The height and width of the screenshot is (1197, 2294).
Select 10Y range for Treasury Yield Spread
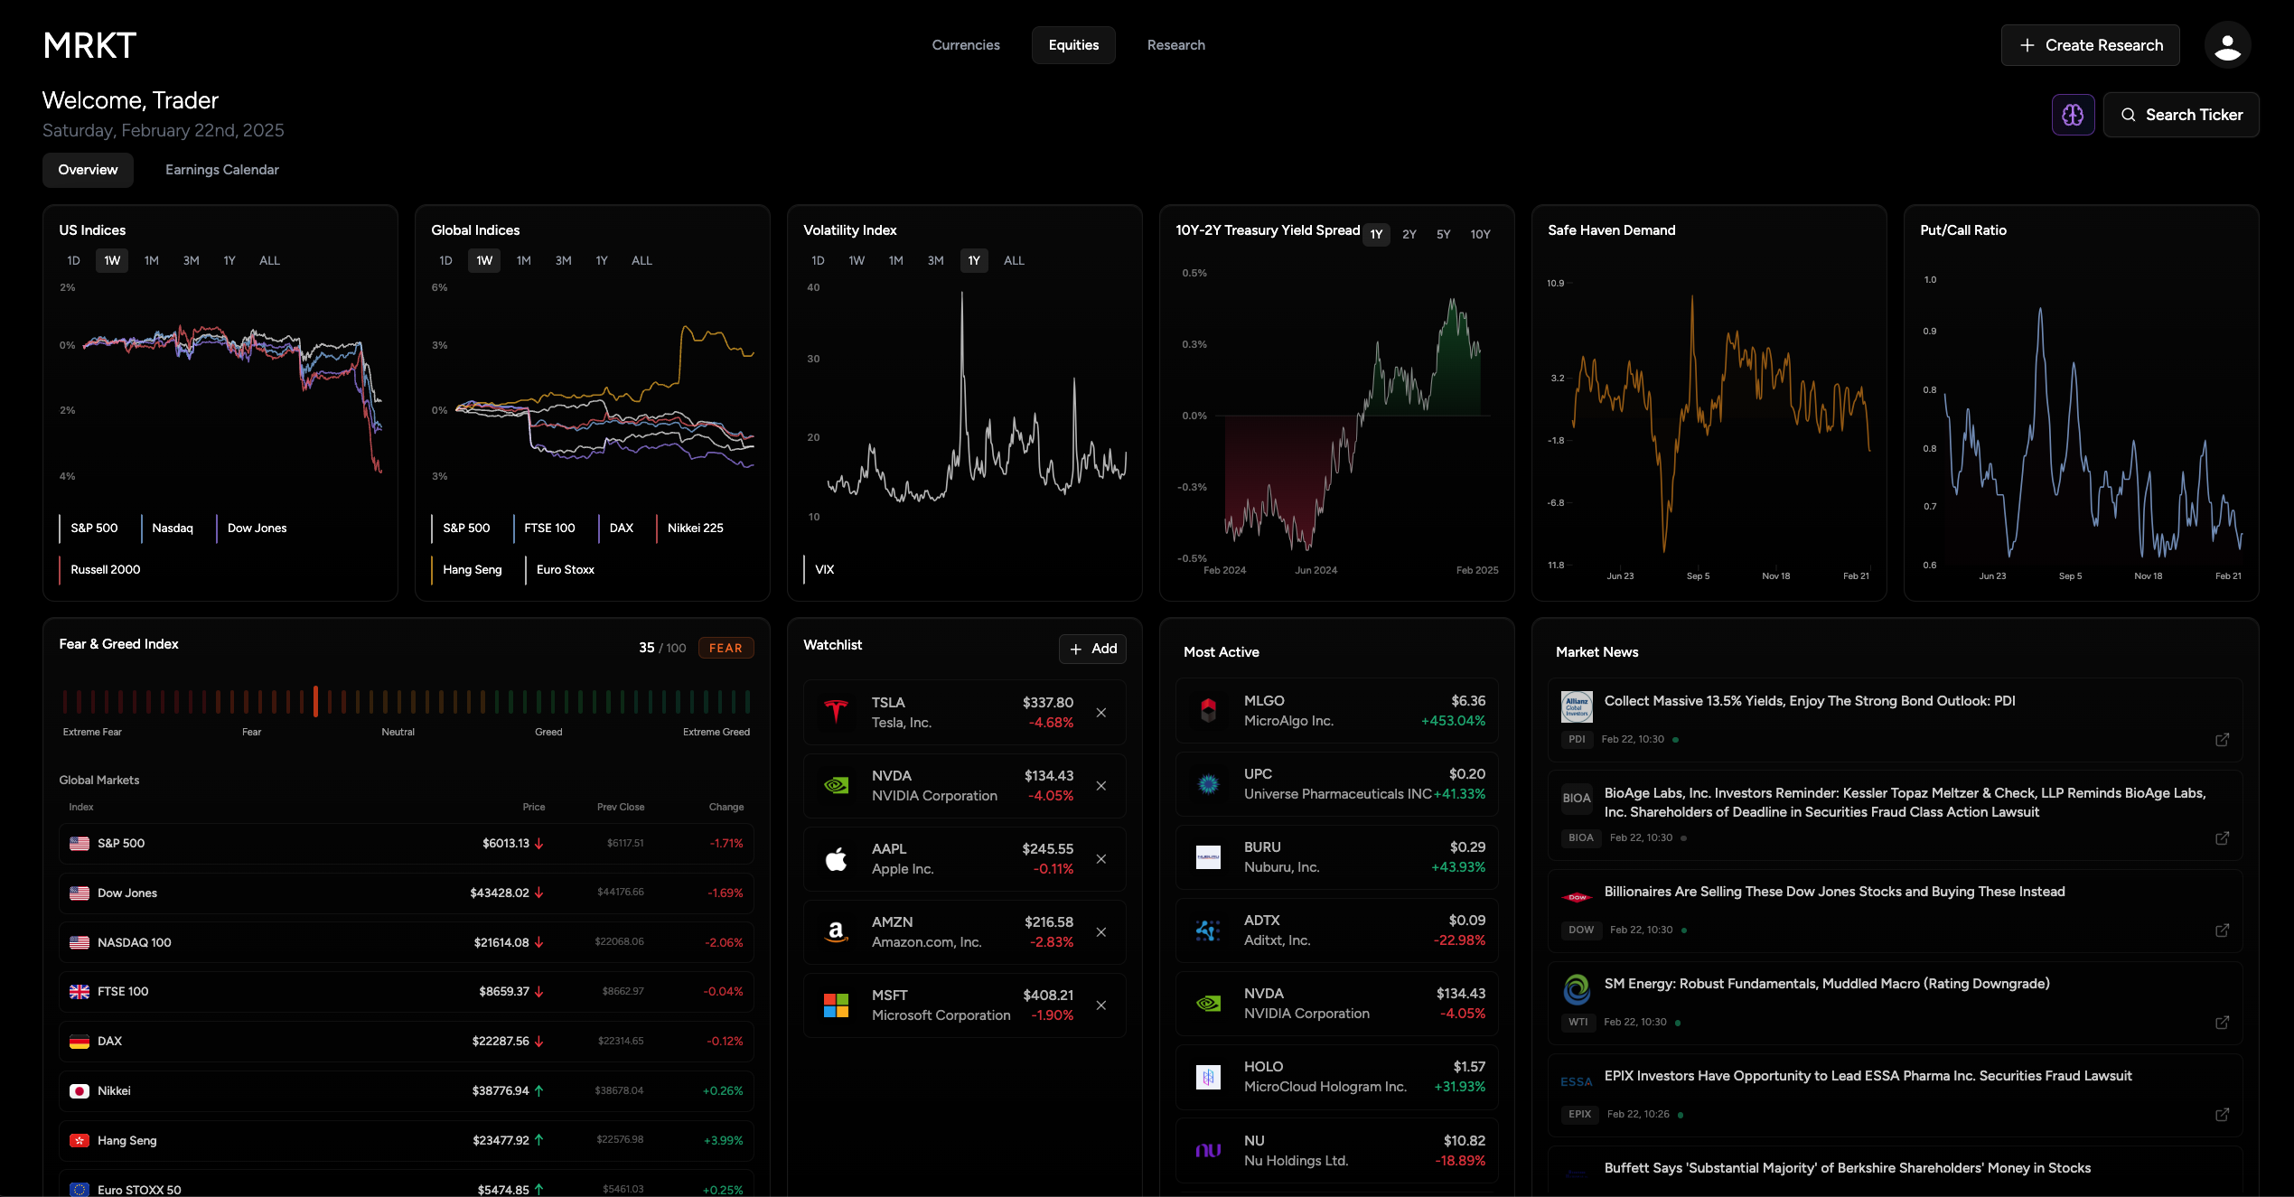point(1480,235)
